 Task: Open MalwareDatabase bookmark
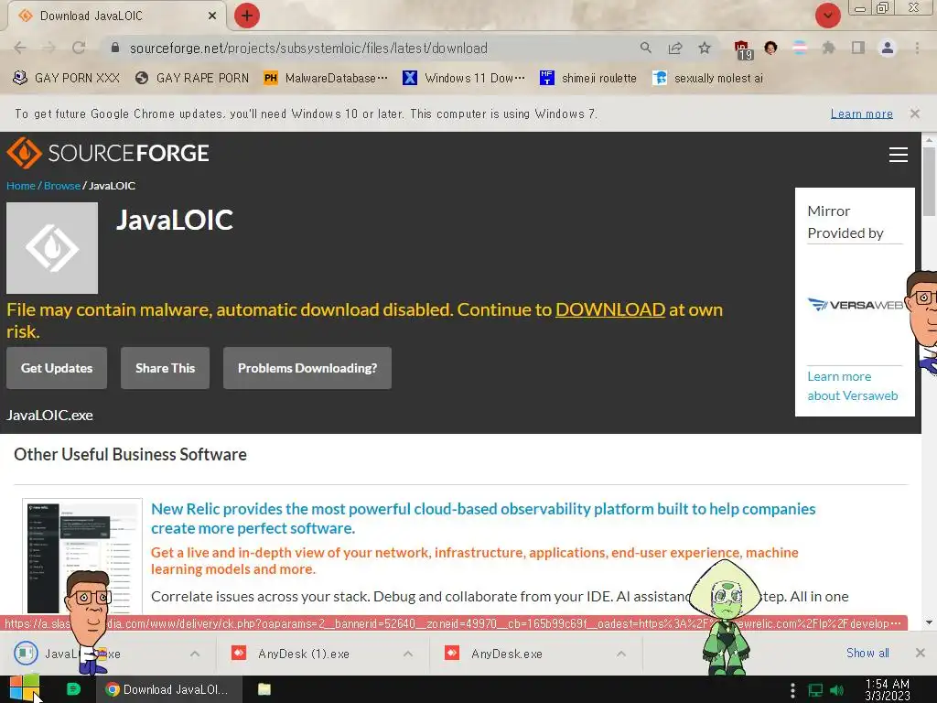tap(326, 78)
